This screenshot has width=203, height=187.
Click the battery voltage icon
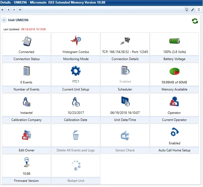coord(175,41)
